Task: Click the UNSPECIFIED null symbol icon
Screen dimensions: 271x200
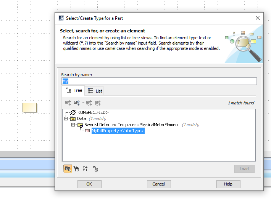Action: click(73, 112)
